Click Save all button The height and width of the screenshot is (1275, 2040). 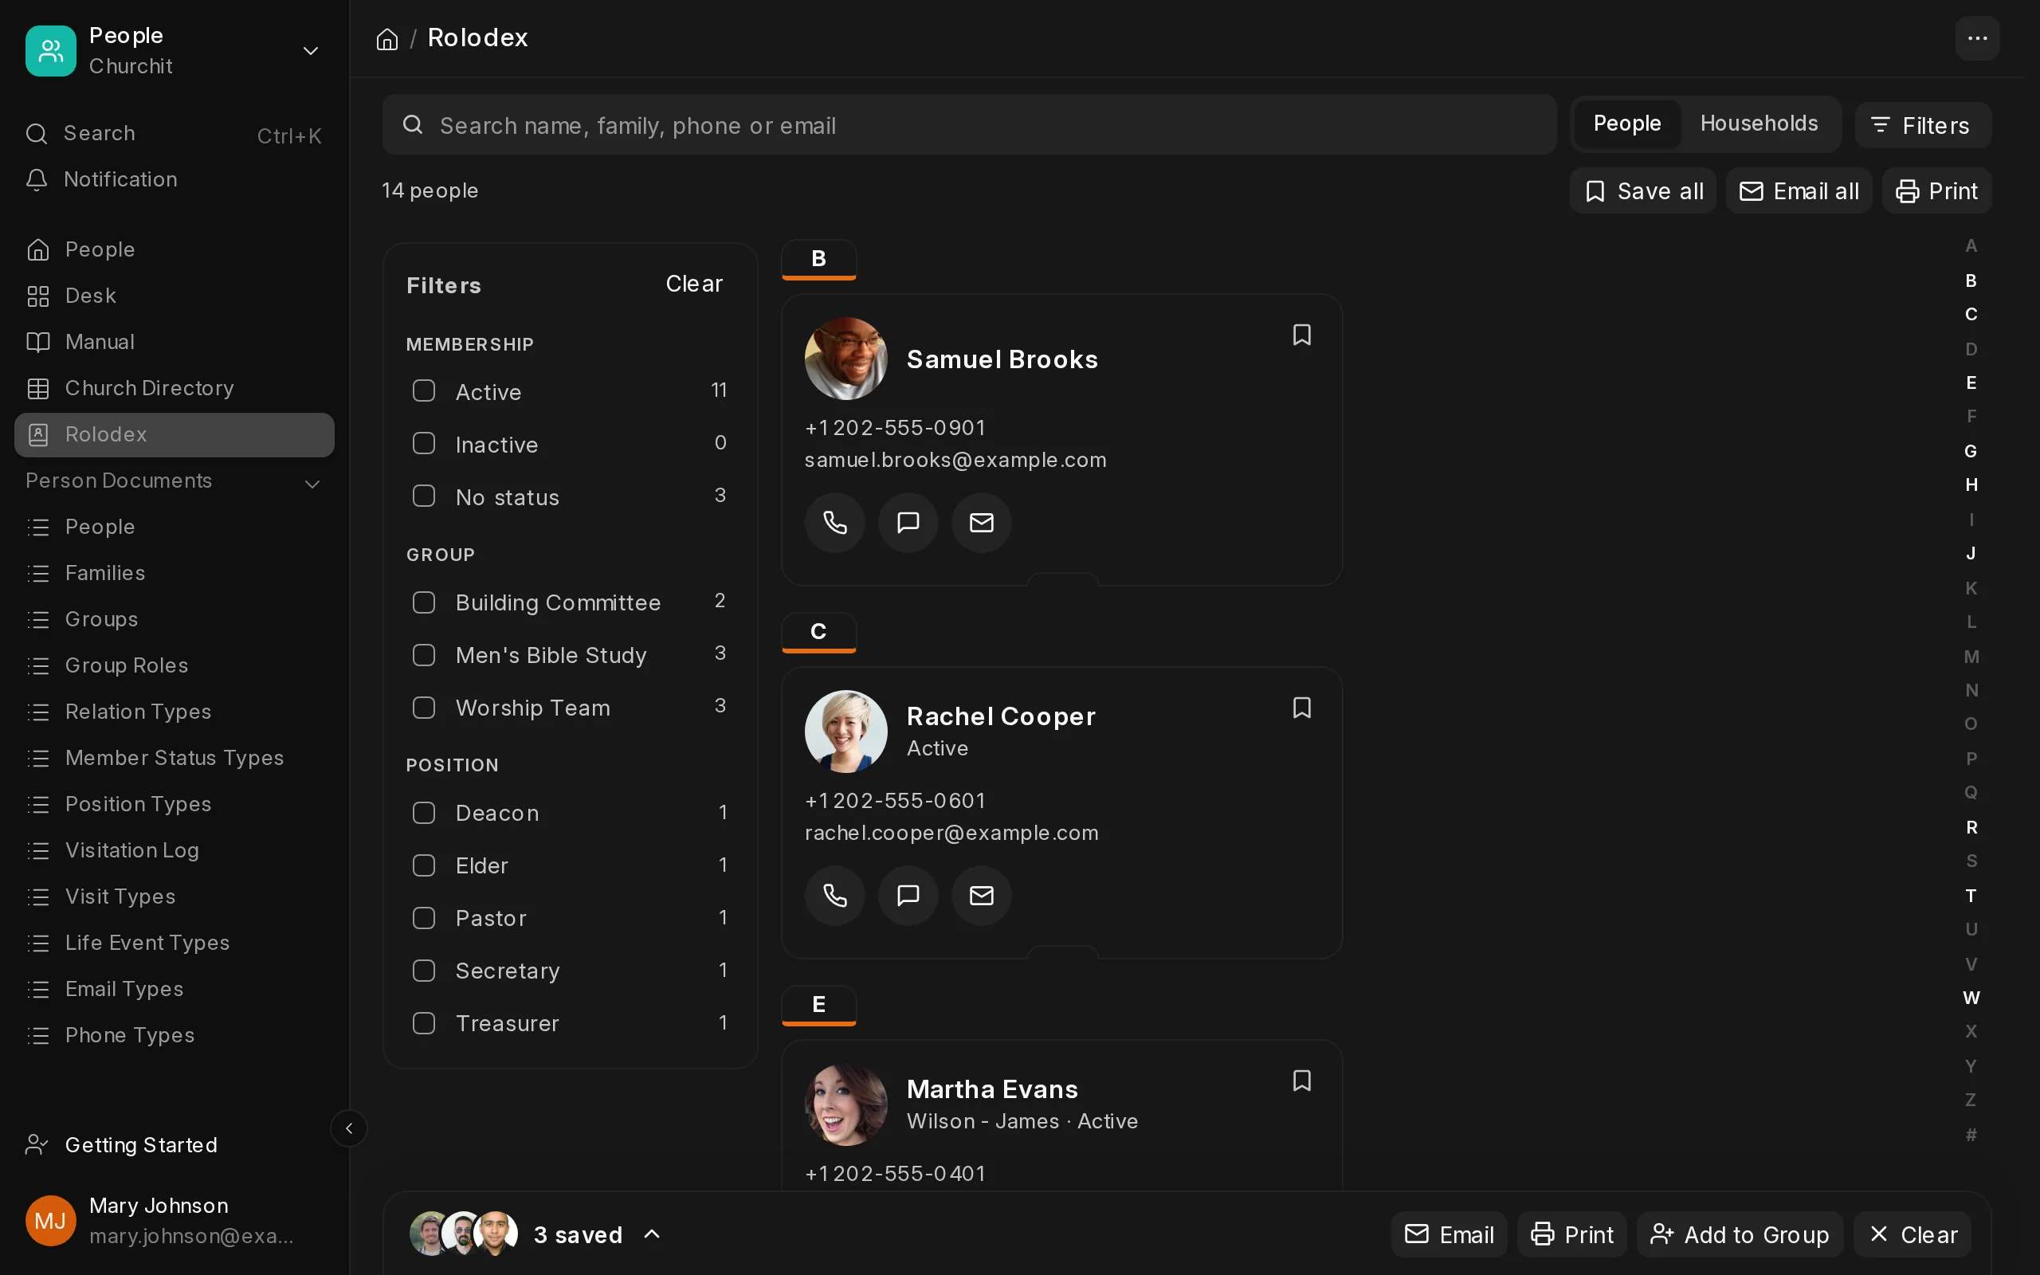[1642, 191]
